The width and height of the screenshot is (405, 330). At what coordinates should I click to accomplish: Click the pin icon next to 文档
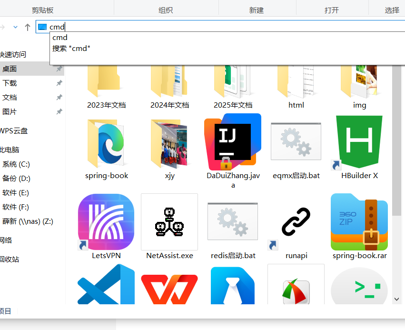[x=59, y=98]
